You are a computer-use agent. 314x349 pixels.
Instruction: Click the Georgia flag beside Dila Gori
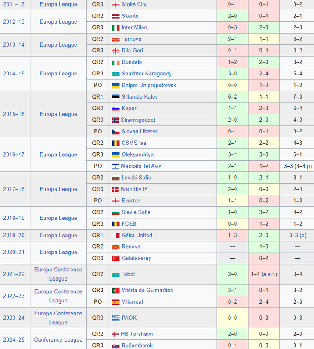[116, 51]
